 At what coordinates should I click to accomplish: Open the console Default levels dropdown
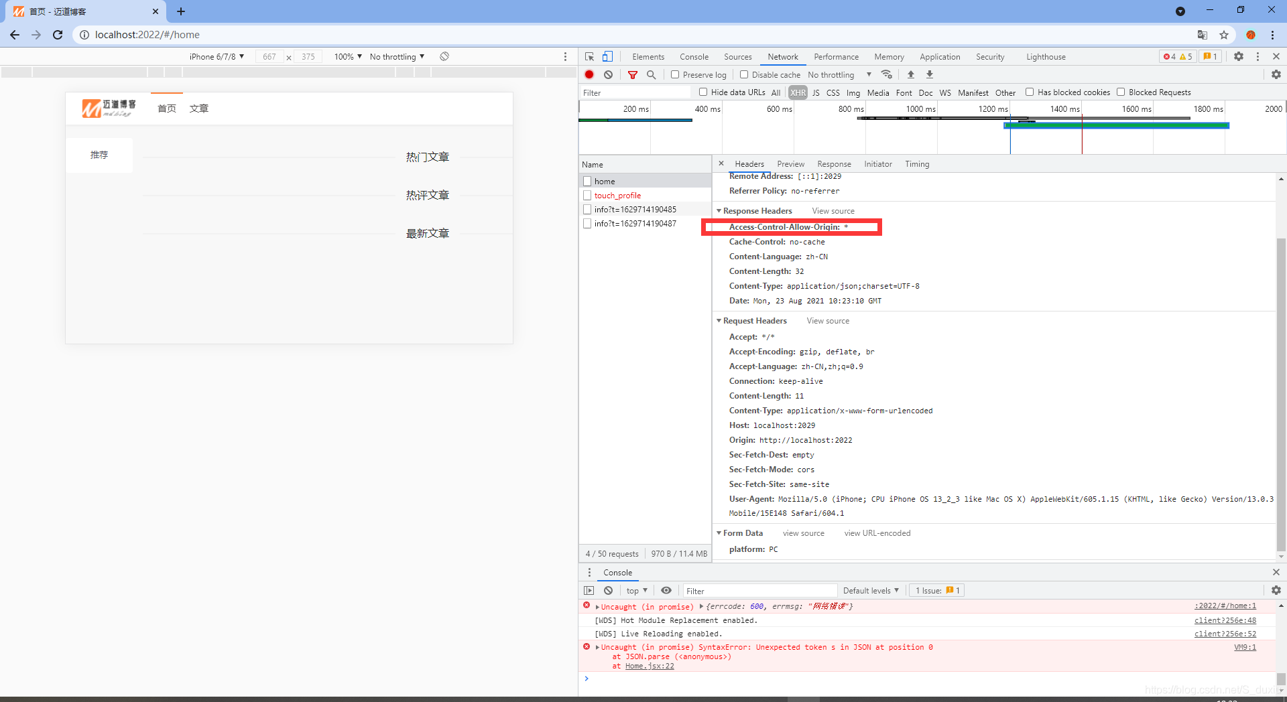coord(871,590)
